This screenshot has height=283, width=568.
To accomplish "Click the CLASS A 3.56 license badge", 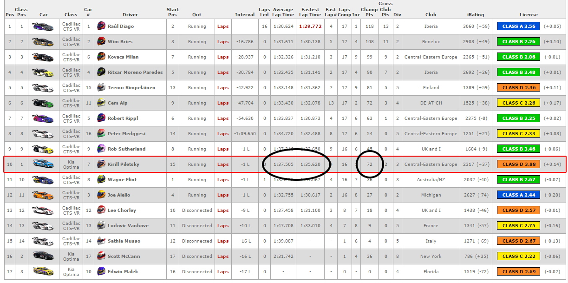I will [x=518, y=26].
